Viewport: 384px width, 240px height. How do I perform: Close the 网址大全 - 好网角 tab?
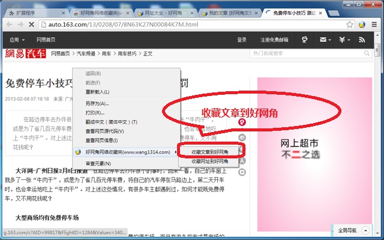[x=192, y=13]
